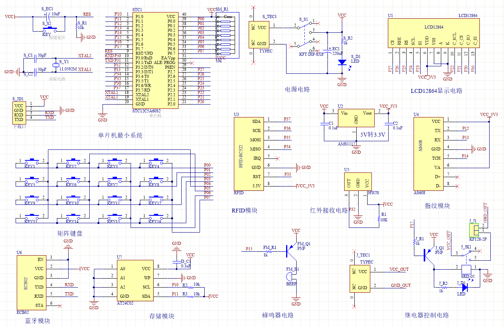Click the FM_B1 buzzer symbol
504x327 pixels.
290,276
